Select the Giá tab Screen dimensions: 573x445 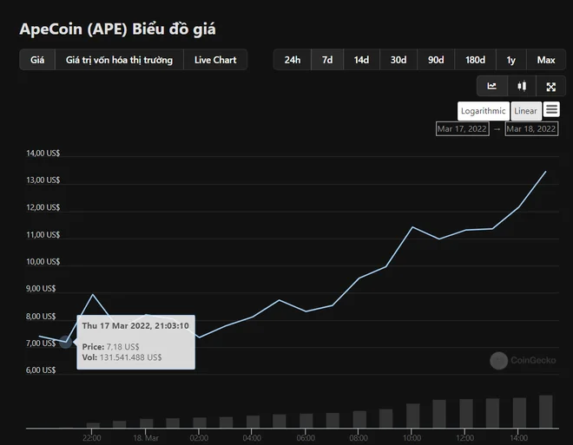coord(37,60)
